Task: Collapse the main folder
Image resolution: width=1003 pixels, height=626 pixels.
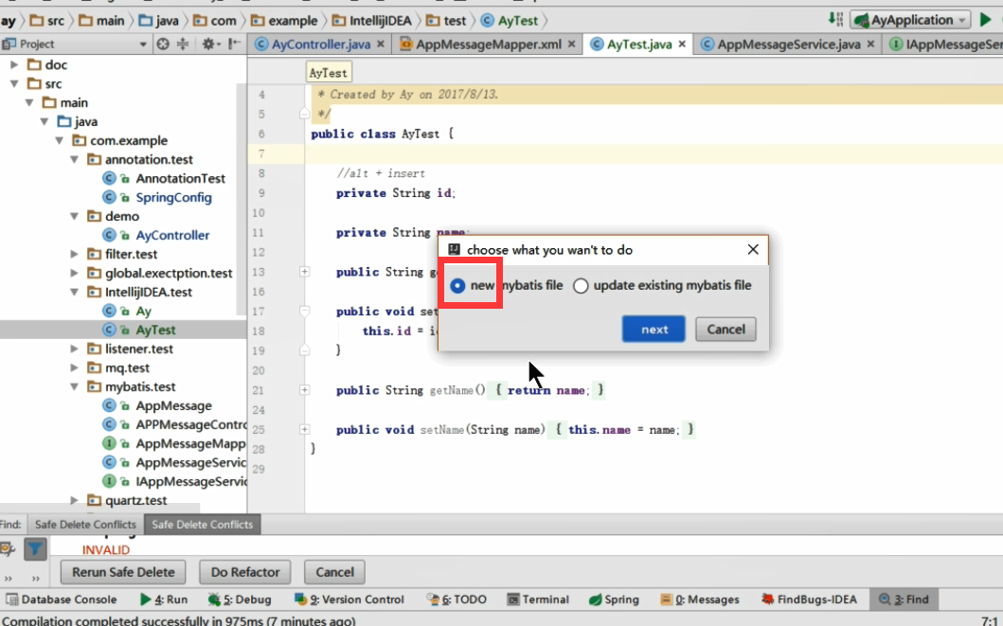Action: 29,102
